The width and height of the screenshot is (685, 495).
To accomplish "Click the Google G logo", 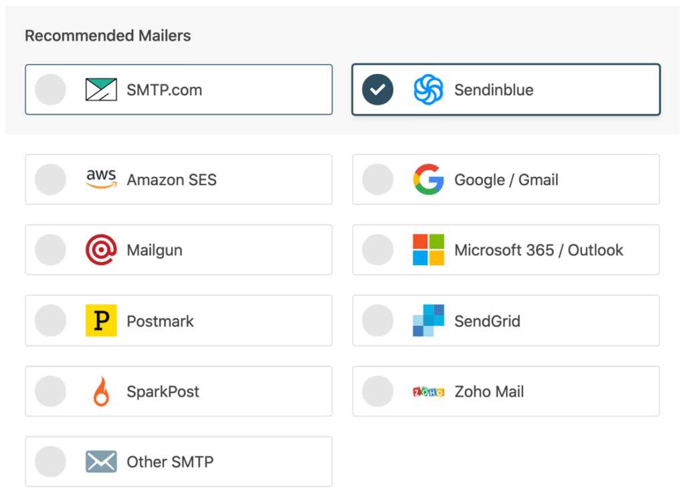I will click(x=429, y=179).
